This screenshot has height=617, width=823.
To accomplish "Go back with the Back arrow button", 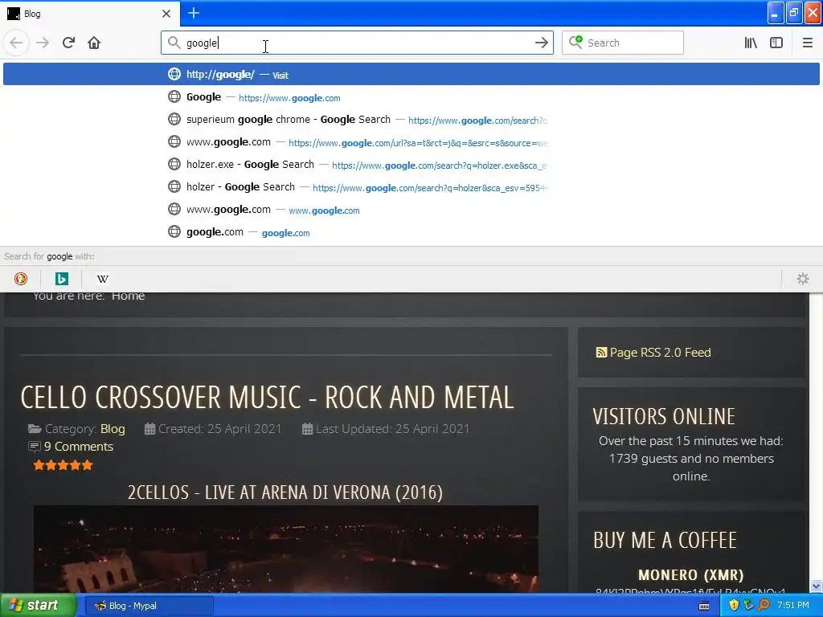I will coord(16,43).
